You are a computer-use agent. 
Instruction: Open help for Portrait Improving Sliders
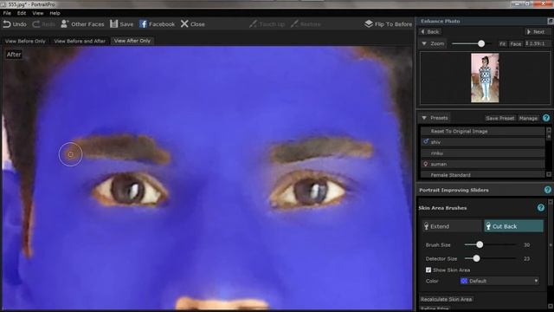(x=548, y=190)
